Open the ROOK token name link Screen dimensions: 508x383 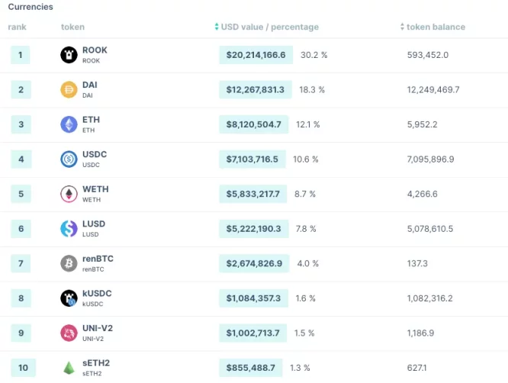pos(95,50)
